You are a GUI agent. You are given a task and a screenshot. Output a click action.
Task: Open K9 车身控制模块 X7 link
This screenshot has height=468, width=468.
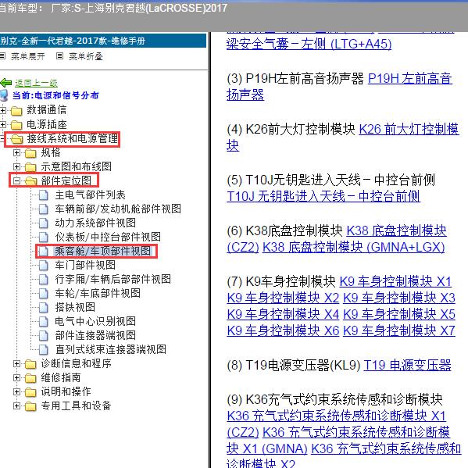point(399,331)
